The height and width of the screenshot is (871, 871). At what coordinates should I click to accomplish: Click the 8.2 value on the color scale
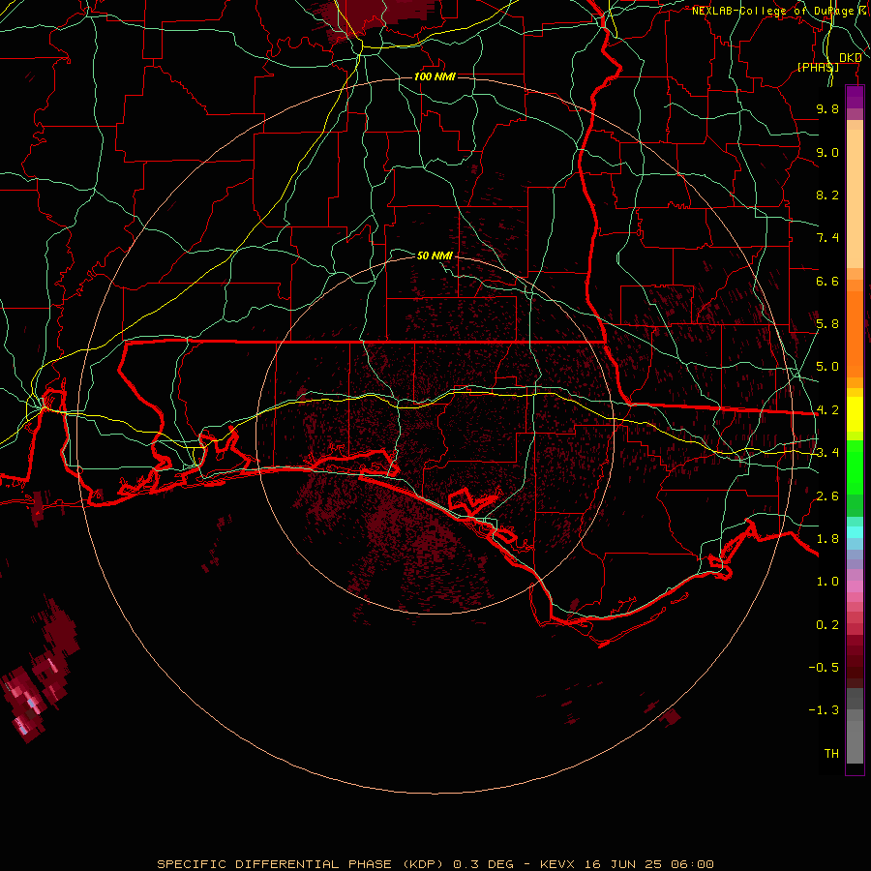point(827,195)
